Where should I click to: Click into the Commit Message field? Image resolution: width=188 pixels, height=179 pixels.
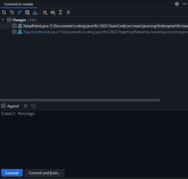pos(94,139)
